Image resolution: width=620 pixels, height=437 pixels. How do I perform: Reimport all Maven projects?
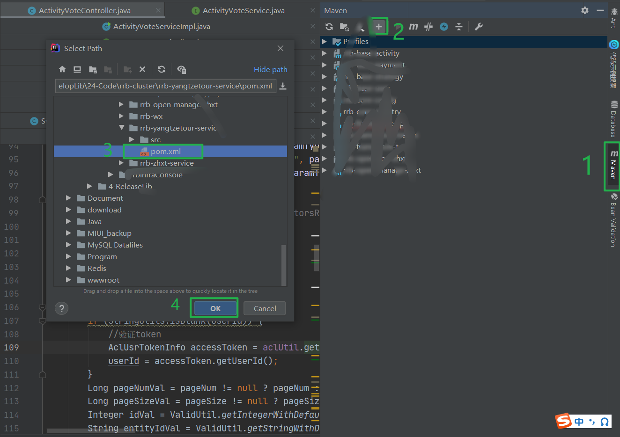click(x=329, y=27)
